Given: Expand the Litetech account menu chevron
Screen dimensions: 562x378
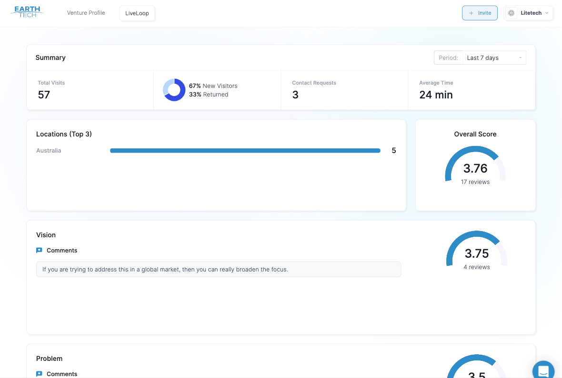Looking at the screenshot, I should [547, 13].
